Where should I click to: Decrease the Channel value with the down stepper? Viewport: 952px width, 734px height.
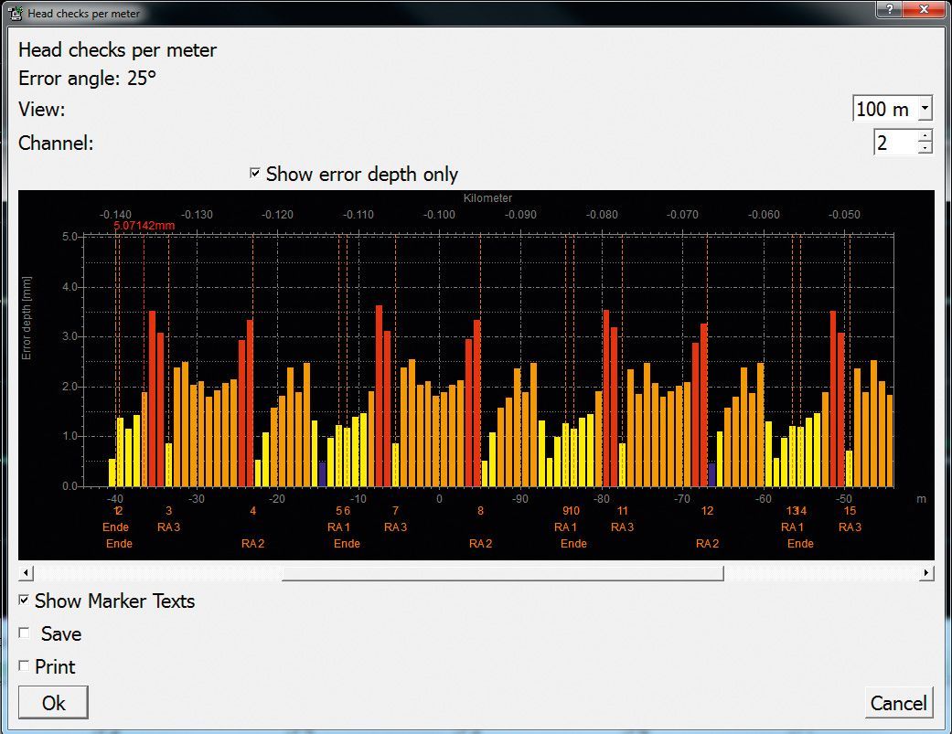pyautogui.click(x=925, y=148)
